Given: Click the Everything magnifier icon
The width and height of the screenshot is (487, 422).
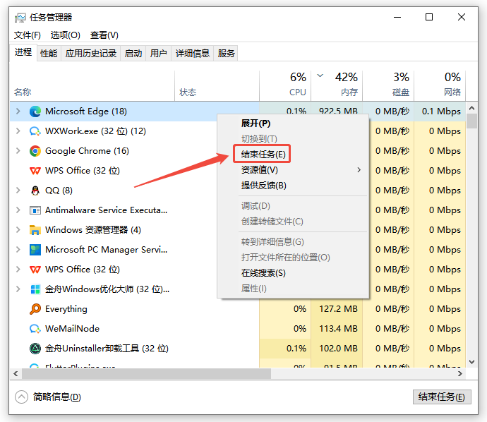Looking at the screenshot, I should click(35, 309).
